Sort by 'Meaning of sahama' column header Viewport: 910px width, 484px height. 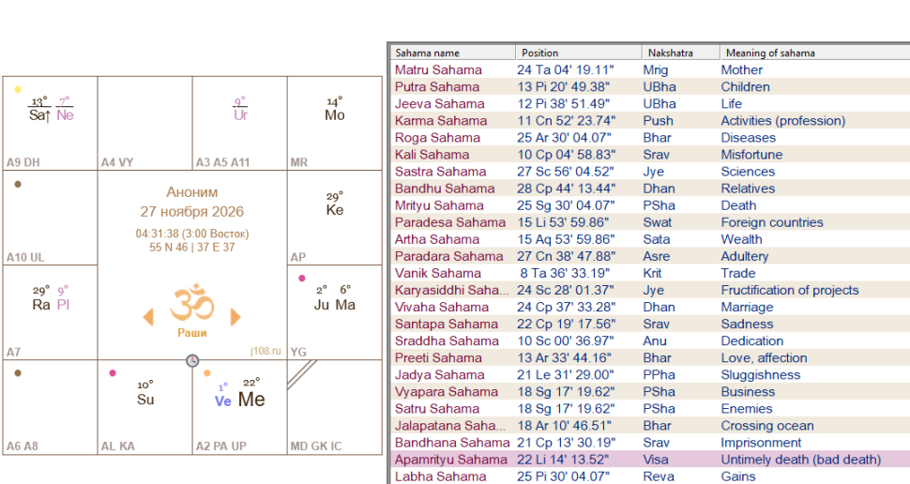(x=815, y=53)
